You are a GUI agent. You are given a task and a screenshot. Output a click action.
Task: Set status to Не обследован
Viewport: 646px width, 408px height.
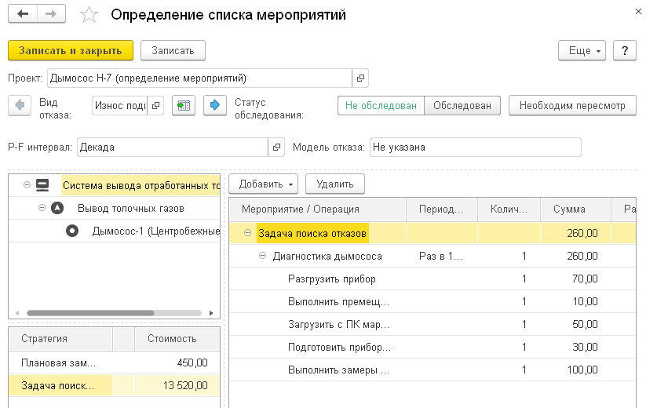coord(381,106)
